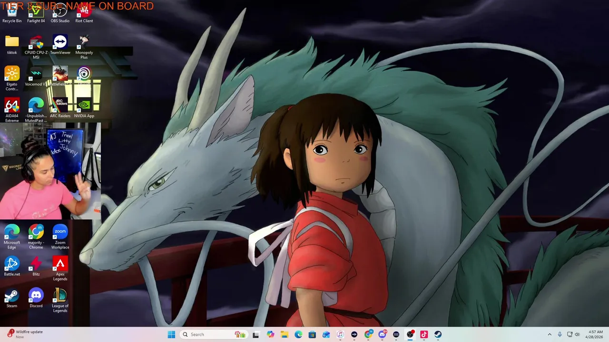Switch to OBS Studio in the taskbar
The height and width of the screenshot is (342, 609).
(x=410, y=334)
